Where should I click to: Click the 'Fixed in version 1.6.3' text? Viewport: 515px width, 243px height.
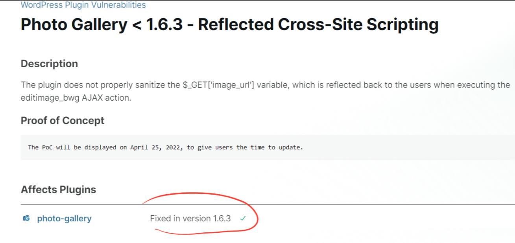pos(190,219)
